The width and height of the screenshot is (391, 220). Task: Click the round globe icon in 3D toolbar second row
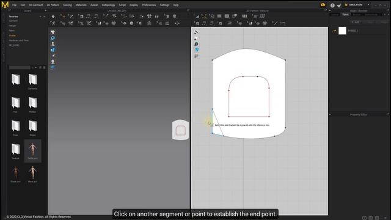click(131, 23)
